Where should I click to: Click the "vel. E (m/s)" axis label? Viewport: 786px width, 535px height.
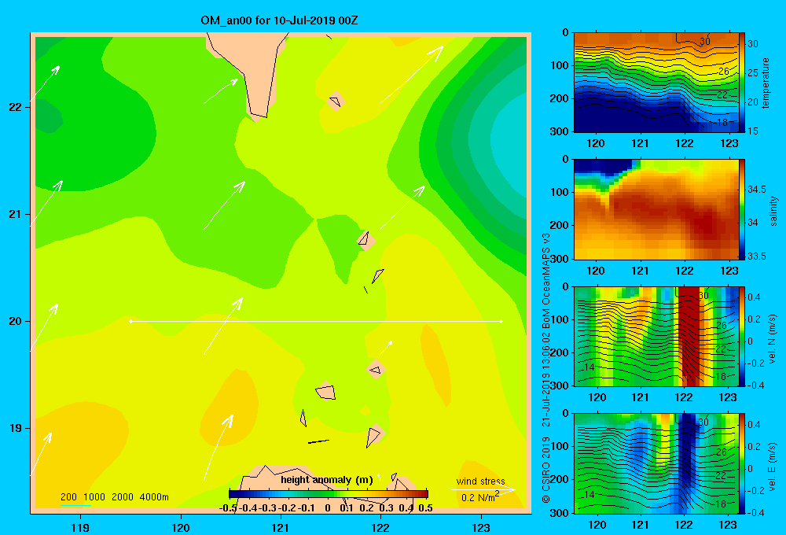coord(773,466)
